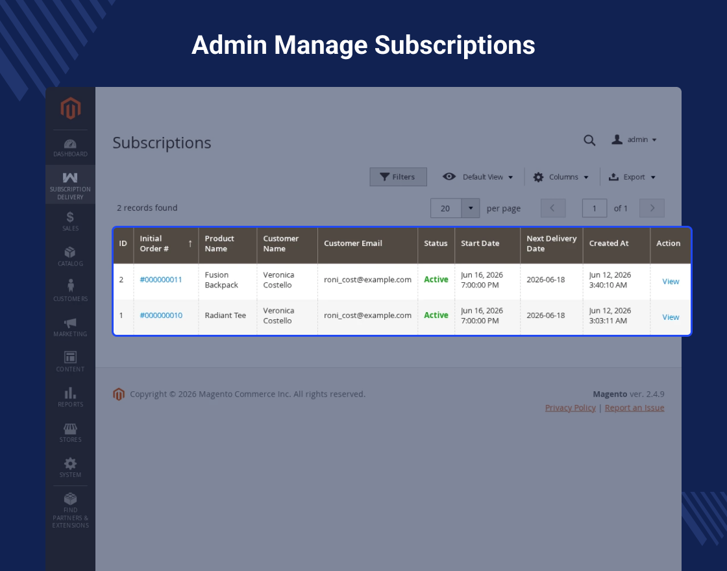Image resolution: width=727 pixels, height=571 pixels.
Task: Click the small Magento logo in footer
Action: pyautogui.click(x=119, y=394)
